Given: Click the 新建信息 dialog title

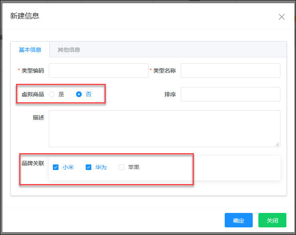Looking at the screenshot, I should coord(25,16).
